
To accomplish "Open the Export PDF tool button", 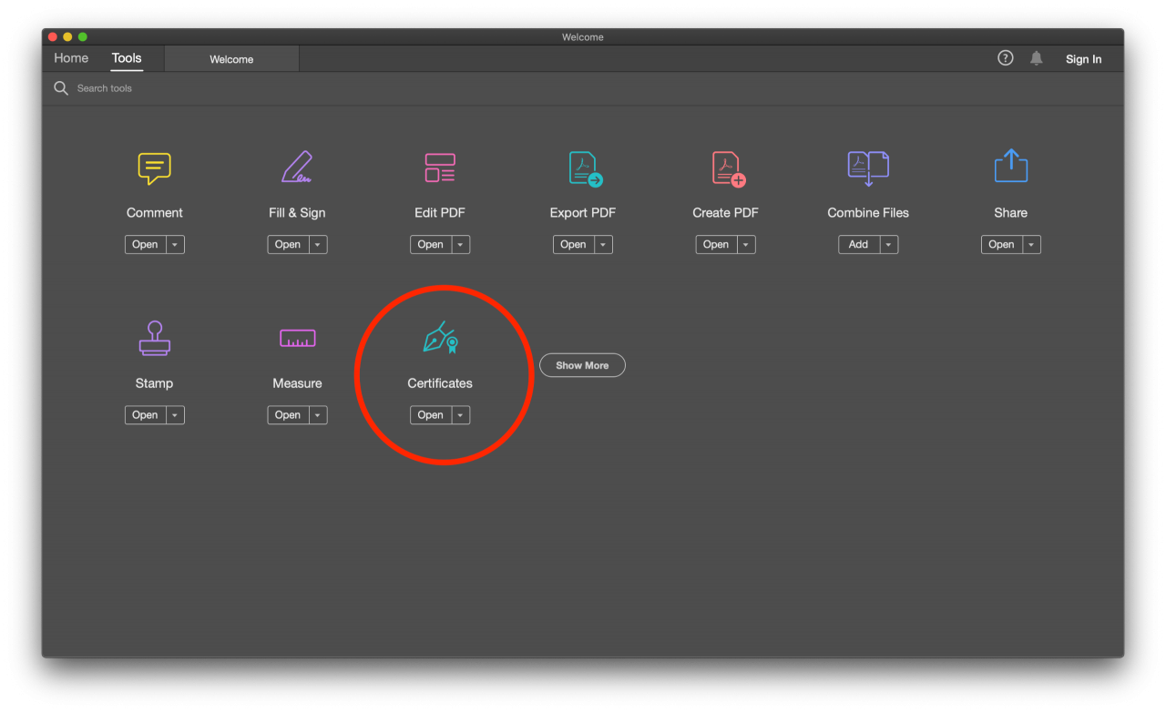I will [x=573, y=245].
